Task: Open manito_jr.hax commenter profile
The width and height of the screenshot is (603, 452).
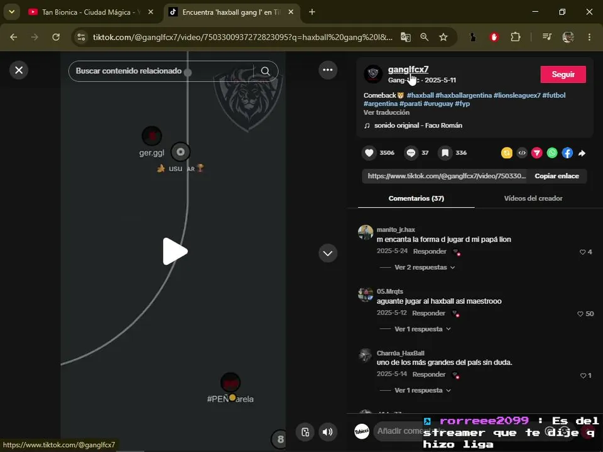Action: point(396,230)
